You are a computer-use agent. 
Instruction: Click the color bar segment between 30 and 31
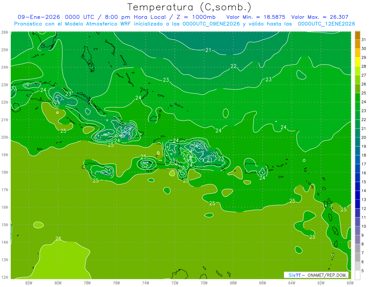[357, 44]
